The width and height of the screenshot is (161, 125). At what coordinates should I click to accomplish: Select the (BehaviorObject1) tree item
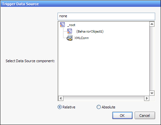pos(90,32)
